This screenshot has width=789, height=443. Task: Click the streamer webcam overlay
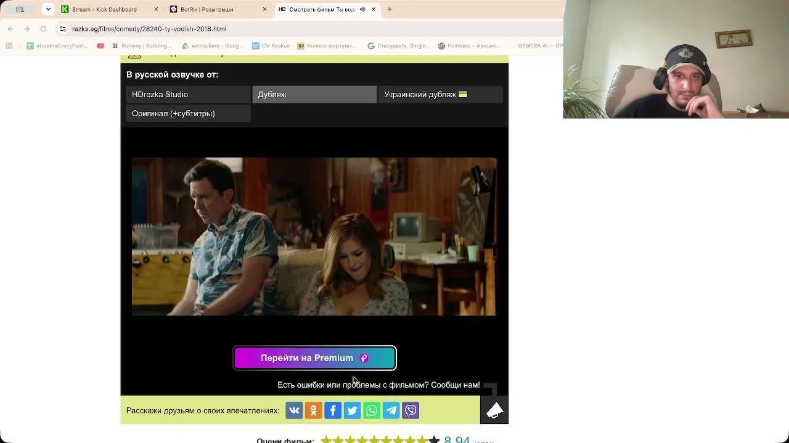pyautogui.click(x=676, y=59)
